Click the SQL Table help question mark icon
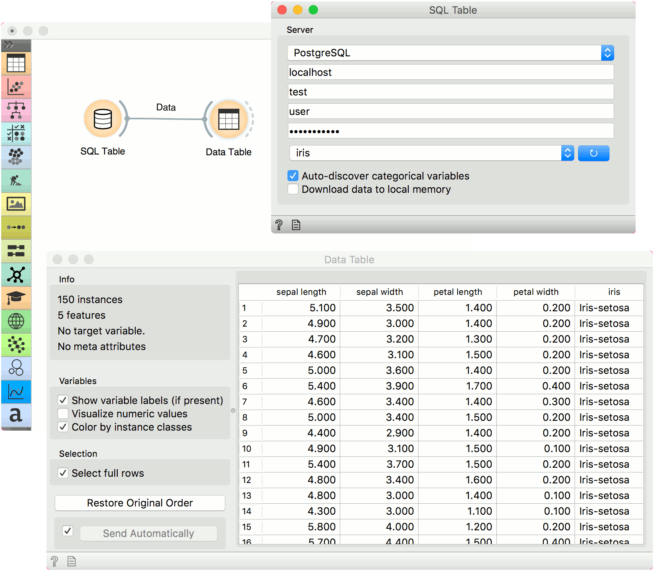This screenshot has height=571, width=654. 279,225
